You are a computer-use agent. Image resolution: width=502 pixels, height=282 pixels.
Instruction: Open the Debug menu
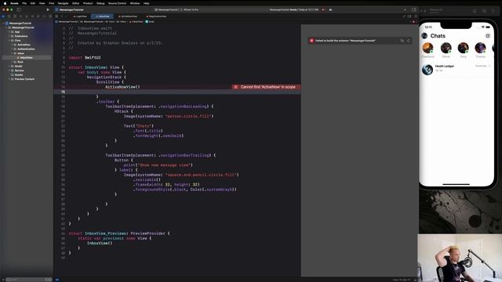(100, 3)
